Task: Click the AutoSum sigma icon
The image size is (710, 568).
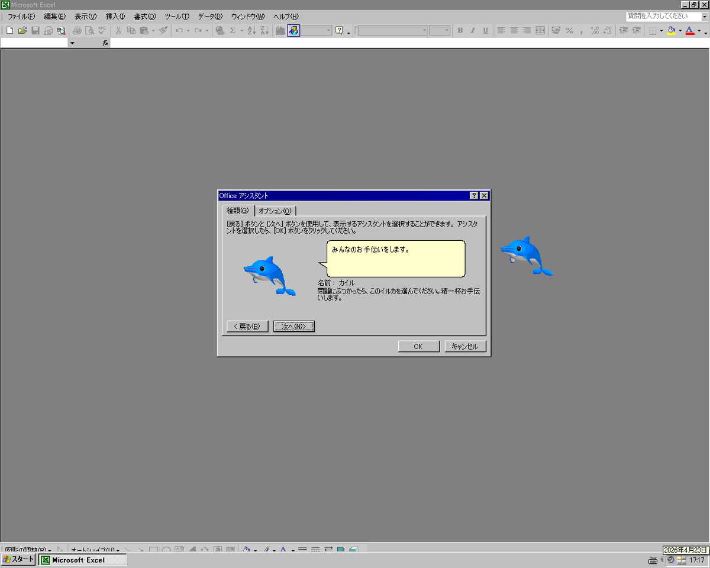Action: coord(233,30)
